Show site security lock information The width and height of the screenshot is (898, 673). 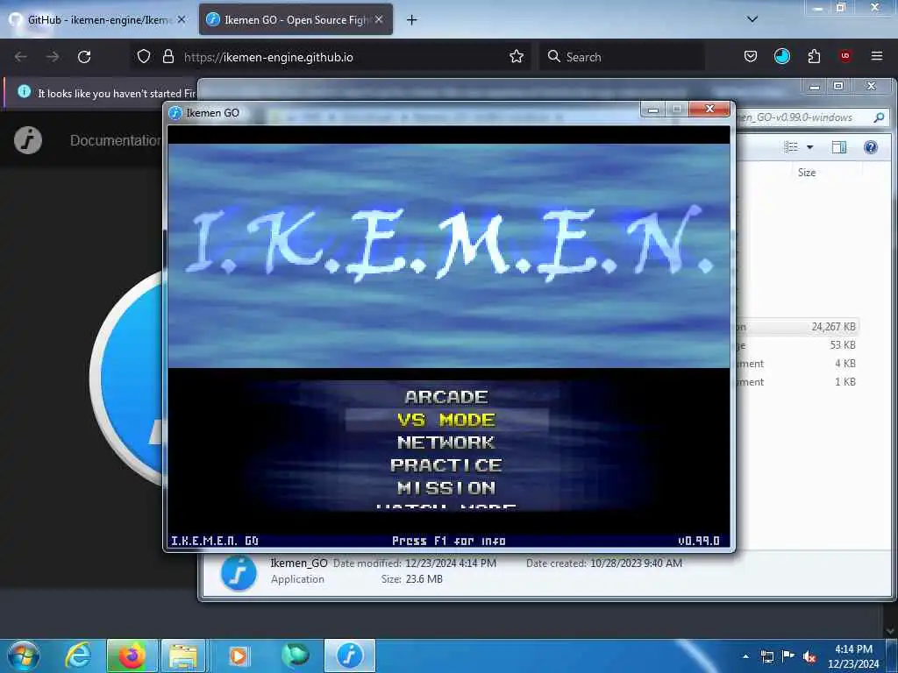pos(167,57)
